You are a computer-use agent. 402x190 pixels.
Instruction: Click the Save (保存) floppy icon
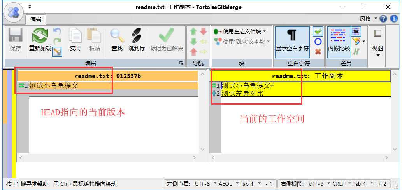tap(16, 35)
